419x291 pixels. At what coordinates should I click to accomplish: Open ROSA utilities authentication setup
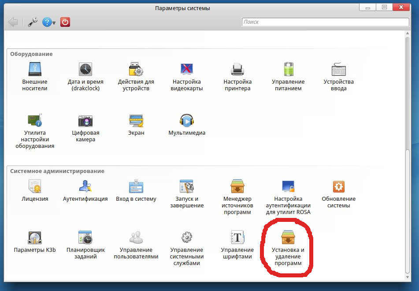(x=288, y=197)
